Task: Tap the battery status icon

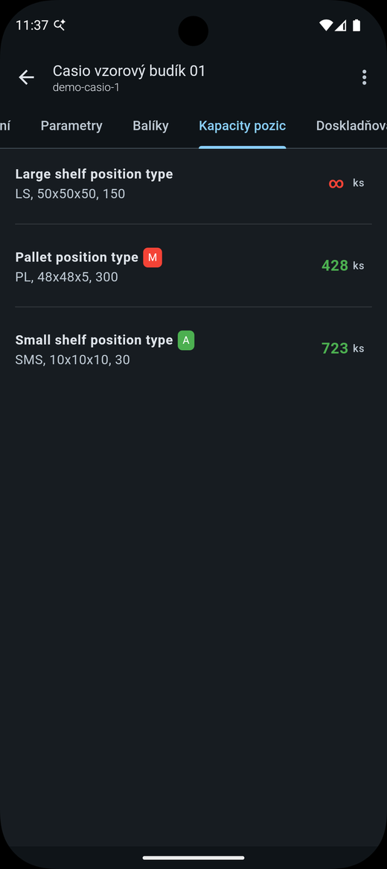Action: point(356,25)
